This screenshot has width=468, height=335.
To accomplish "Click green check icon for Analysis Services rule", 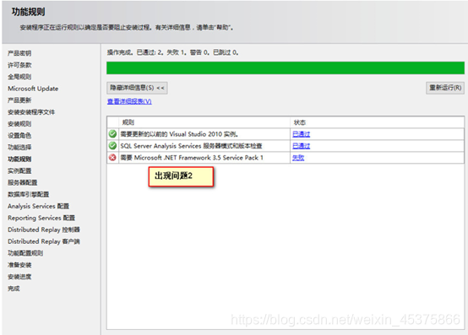I will coord(112,146).
